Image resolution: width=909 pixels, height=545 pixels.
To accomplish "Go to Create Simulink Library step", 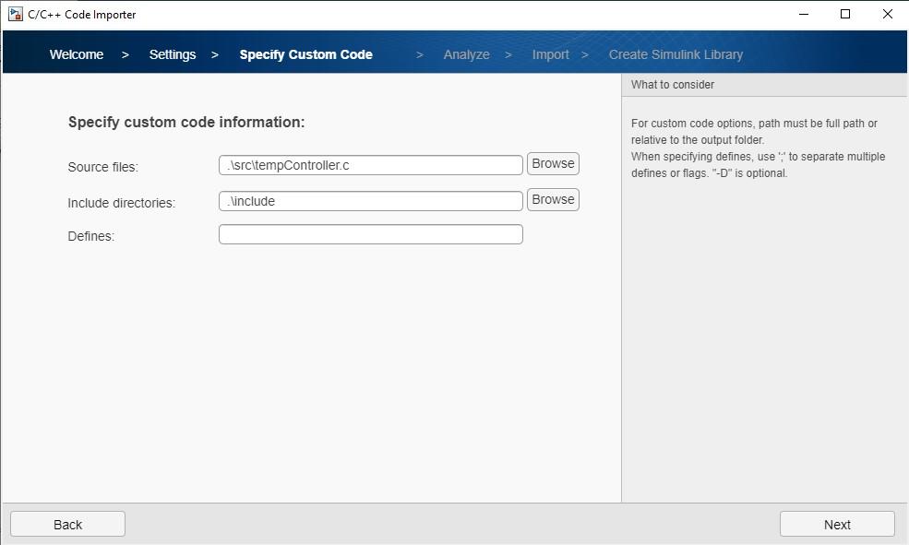I will click(676, 54).
